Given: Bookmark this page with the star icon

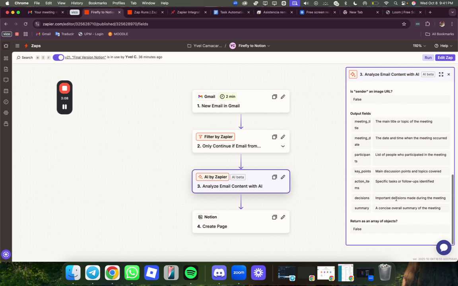Looking at the screenshot, I should click(x=404, y=24).
